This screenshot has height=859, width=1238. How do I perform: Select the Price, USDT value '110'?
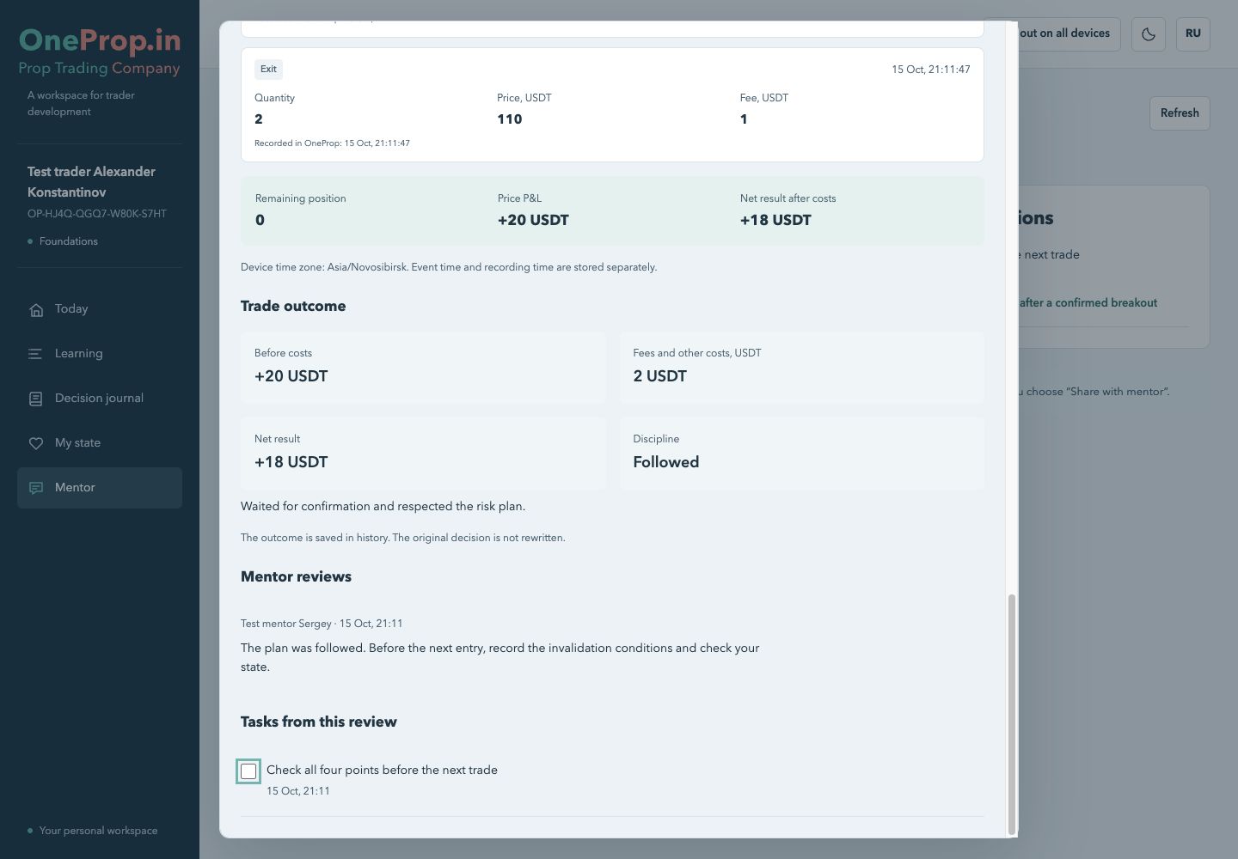tap(510, 119)
